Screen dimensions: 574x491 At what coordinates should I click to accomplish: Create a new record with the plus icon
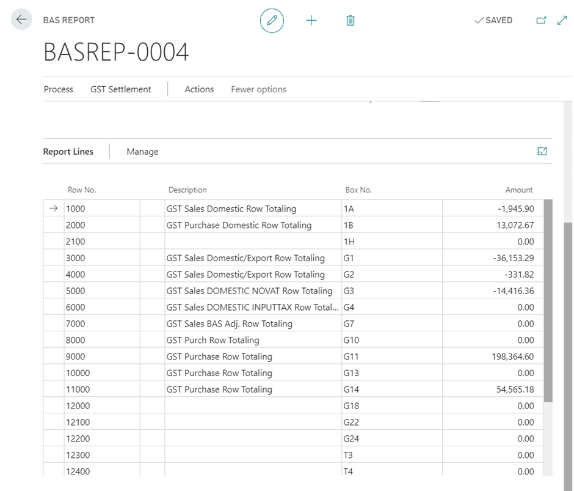pyautogui.click(x=311, y=20)
